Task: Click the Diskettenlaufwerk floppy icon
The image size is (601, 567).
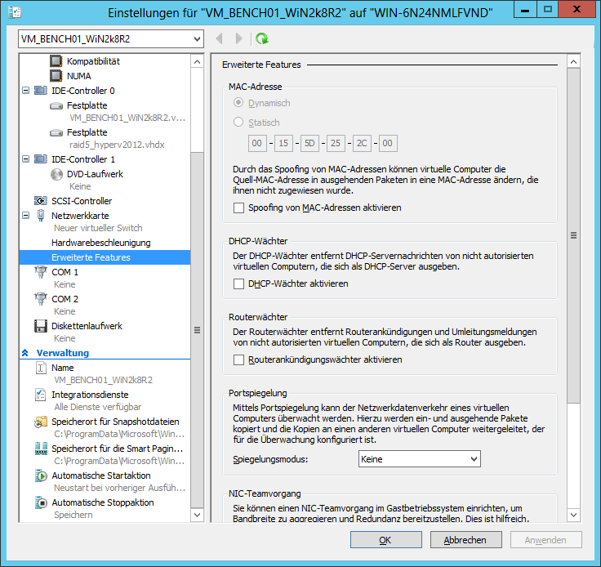Action: click(x=40, y=326)
